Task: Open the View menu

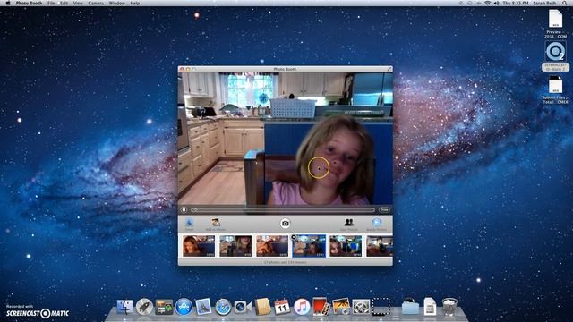Action: (78, 3)
